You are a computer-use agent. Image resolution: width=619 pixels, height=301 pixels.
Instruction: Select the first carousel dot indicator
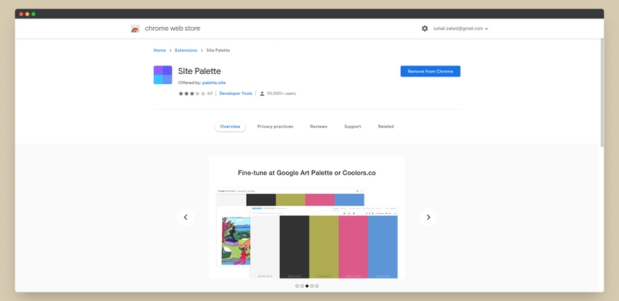(x=297, y=286)
